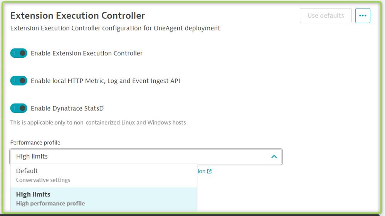This screenshot has width=385, height=216.
Task: Click the Enable Extension Execution Controller label text
Action: point(87,54)
